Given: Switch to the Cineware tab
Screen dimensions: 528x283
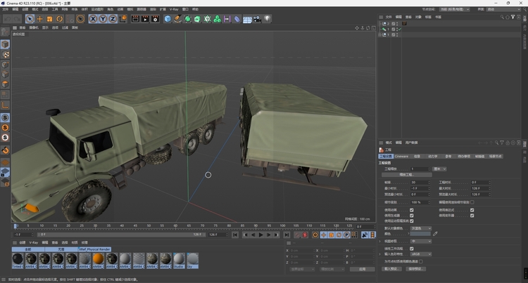Looking at the screenshot, I should pos(401,156).
